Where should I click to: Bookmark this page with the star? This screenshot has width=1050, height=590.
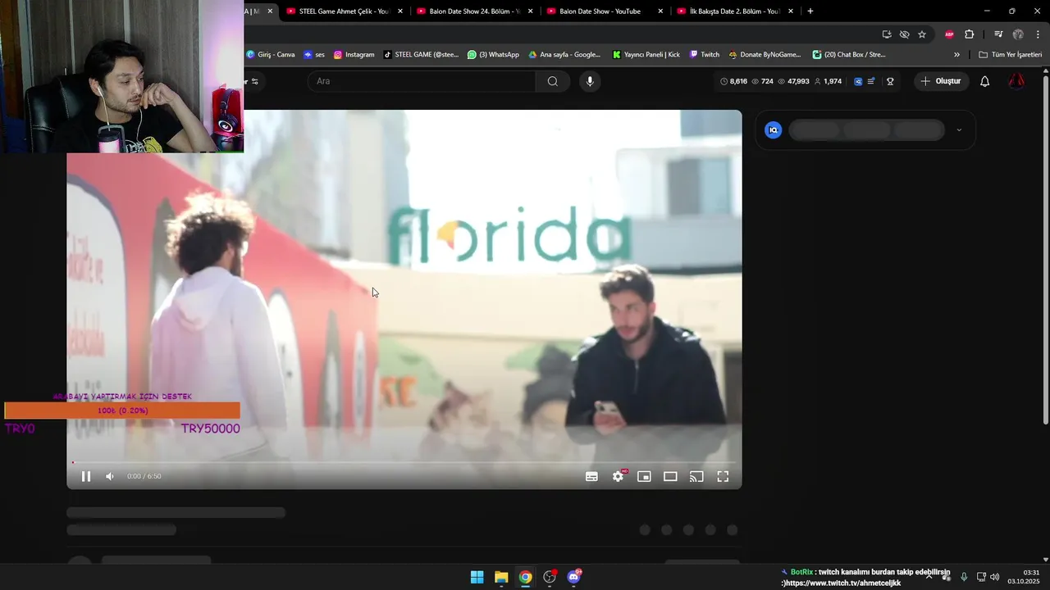[x=922, y=34]
